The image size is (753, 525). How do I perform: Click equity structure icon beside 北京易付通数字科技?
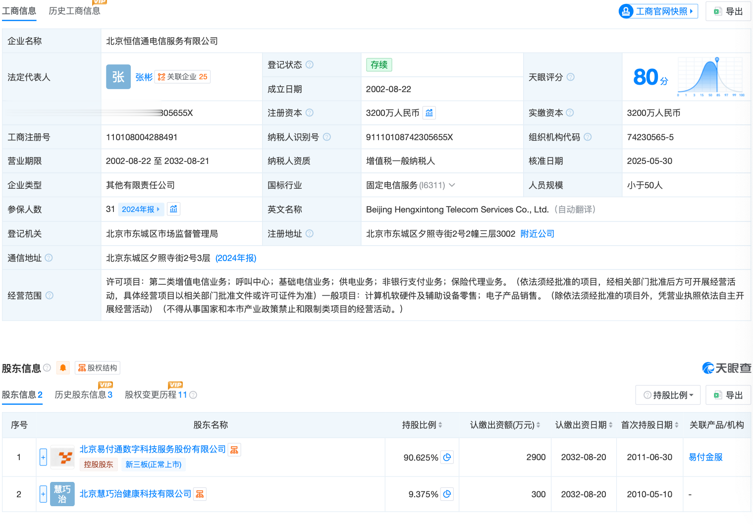(x=234, y=450)
